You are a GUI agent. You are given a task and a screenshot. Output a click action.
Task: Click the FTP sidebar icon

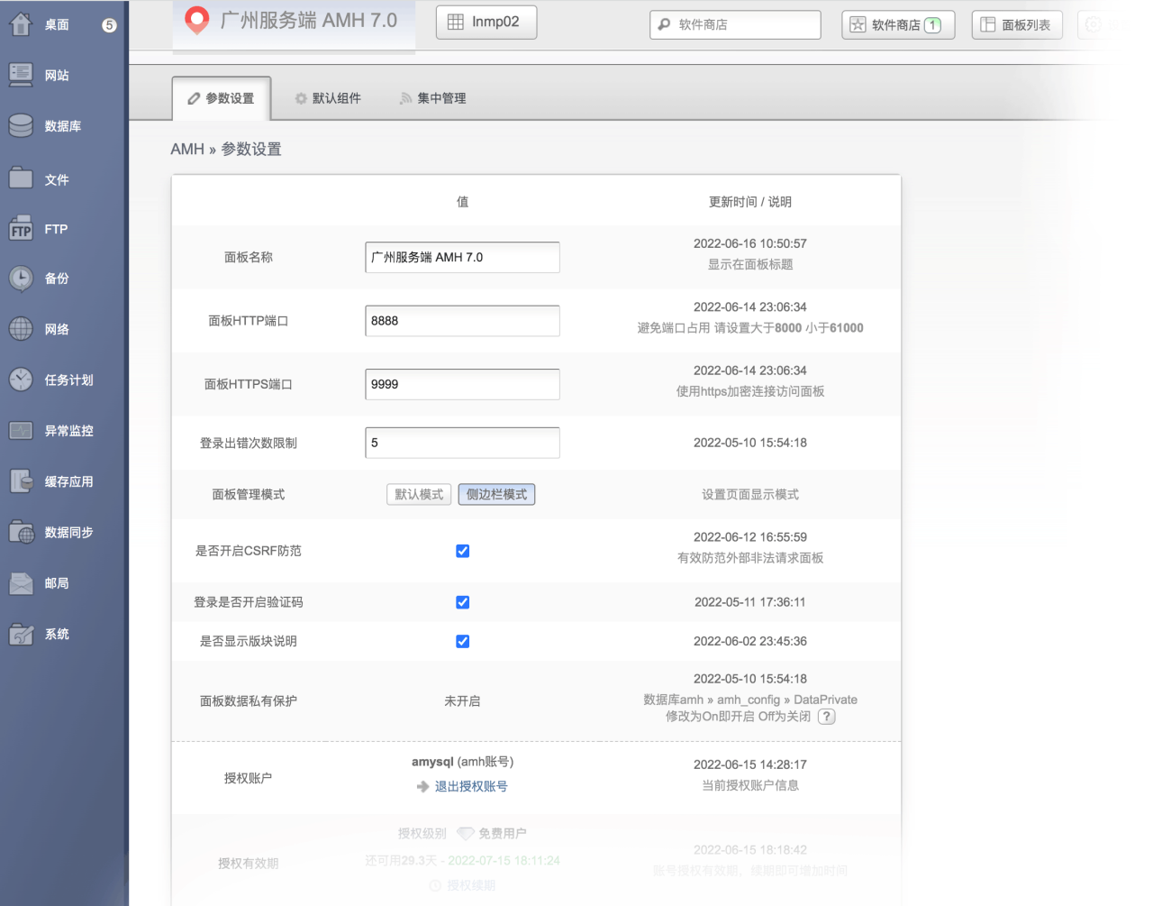20,228
